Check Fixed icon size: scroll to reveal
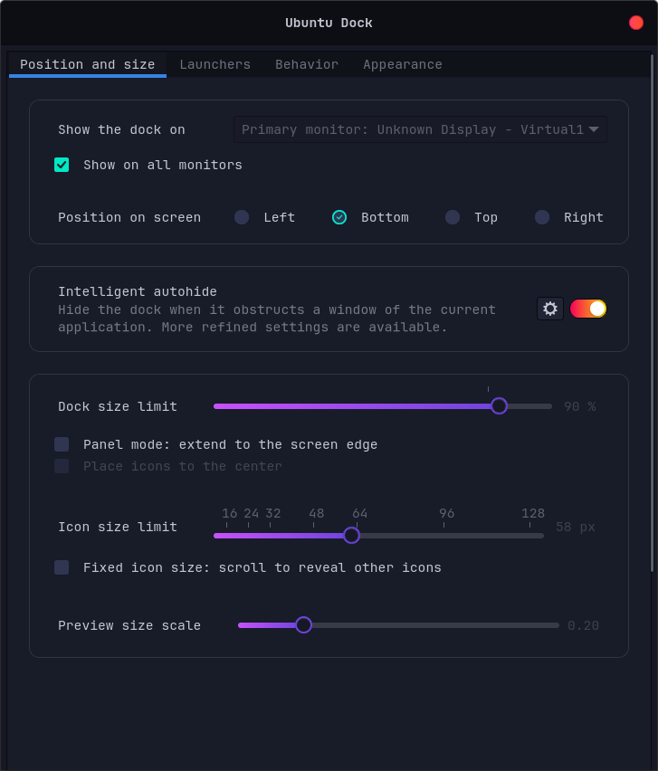 tap(62, 567)
